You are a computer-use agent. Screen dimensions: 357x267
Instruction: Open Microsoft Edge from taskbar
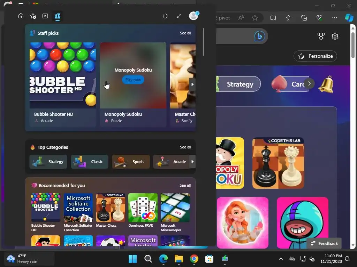coord(163,259)
